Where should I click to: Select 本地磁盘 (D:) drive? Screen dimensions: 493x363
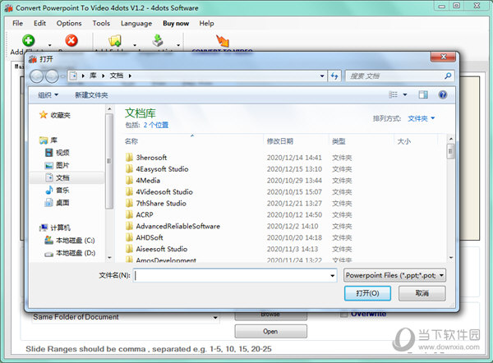point(70,253)
